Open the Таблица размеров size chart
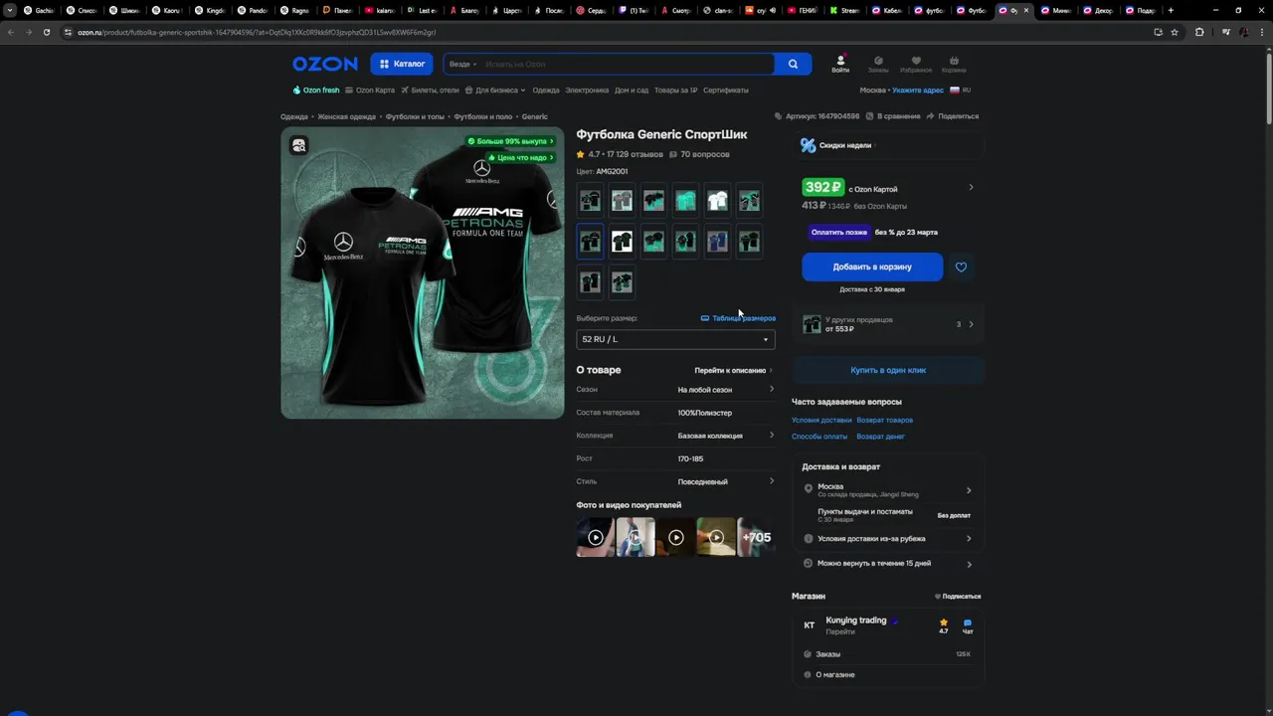The width and height of the screenshot is (1273, 716). click(x=738, y=318)
